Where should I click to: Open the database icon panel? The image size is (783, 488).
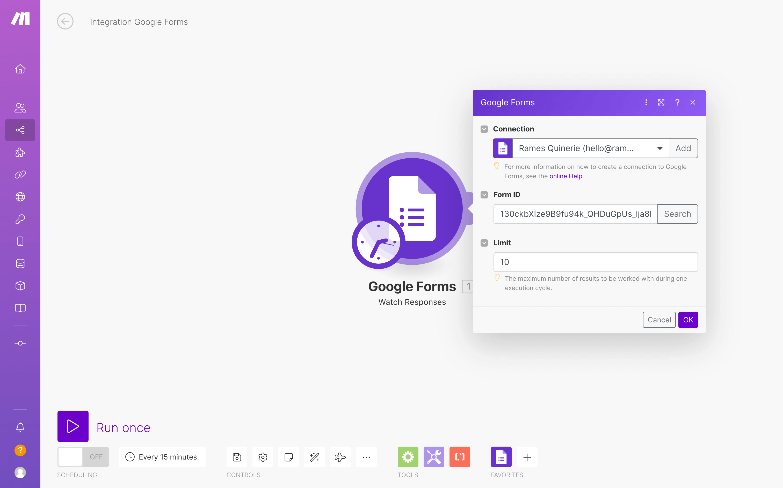coord(20,263)
